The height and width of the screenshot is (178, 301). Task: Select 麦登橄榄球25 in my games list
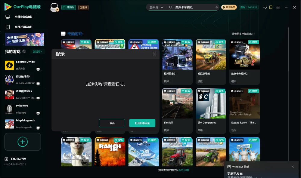(x=23, y=94)
